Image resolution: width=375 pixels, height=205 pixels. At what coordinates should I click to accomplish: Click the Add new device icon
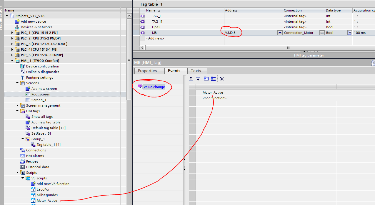coord(17,22)
